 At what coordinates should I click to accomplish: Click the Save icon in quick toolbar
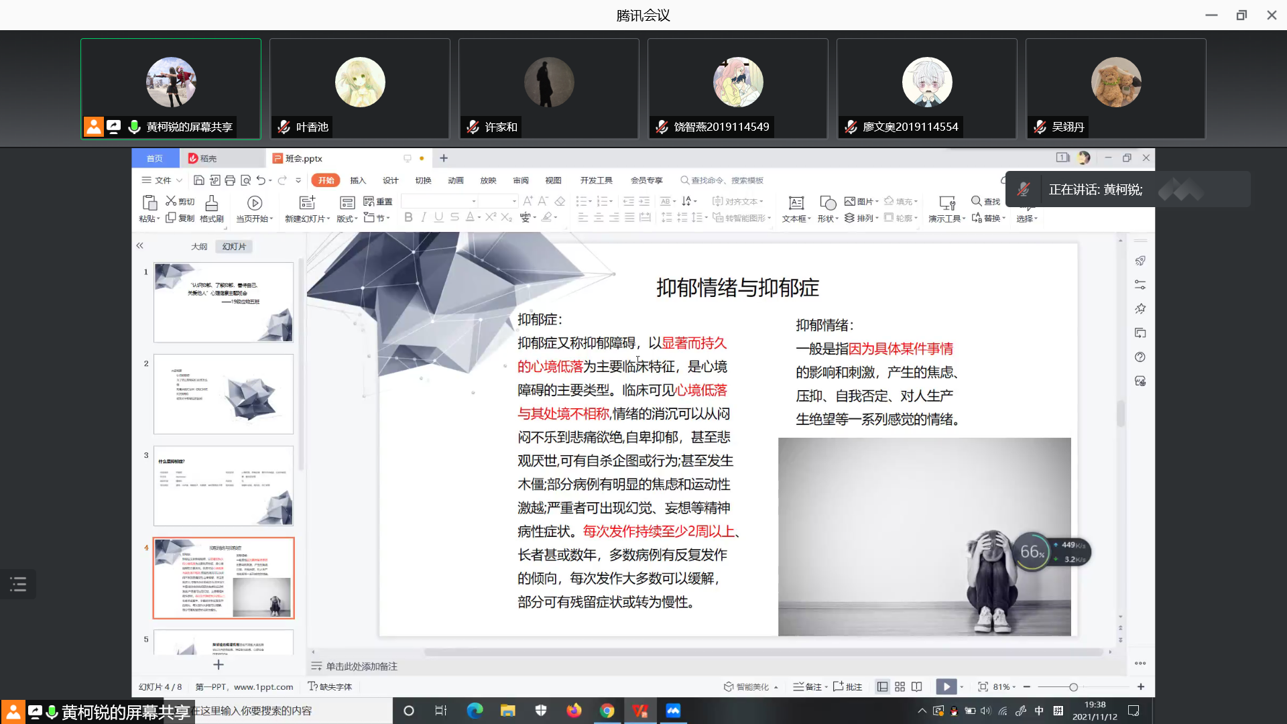[198, 180]
